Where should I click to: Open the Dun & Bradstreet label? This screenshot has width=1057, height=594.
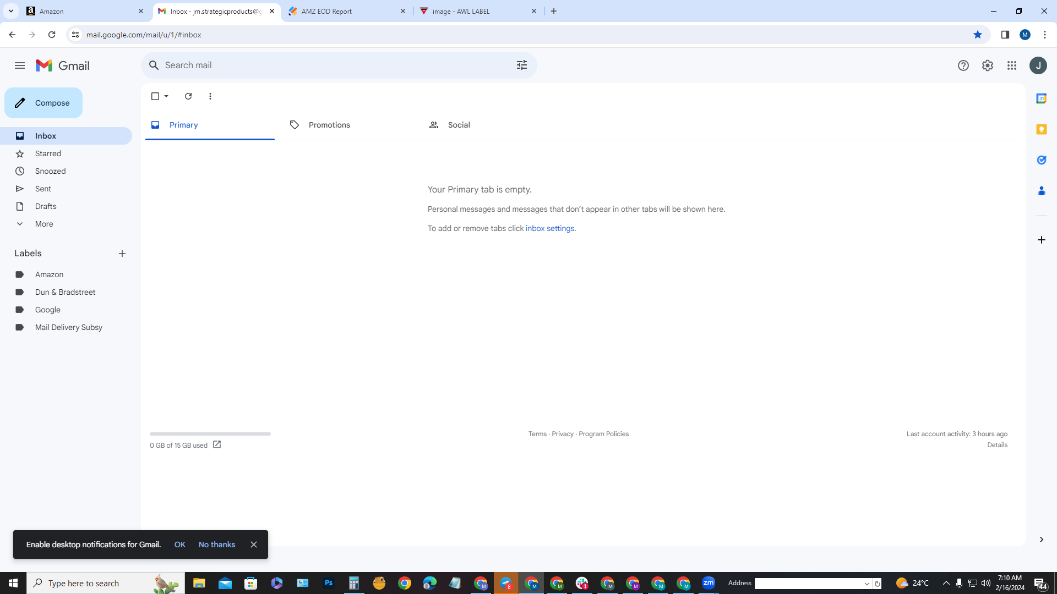[66, 292]
